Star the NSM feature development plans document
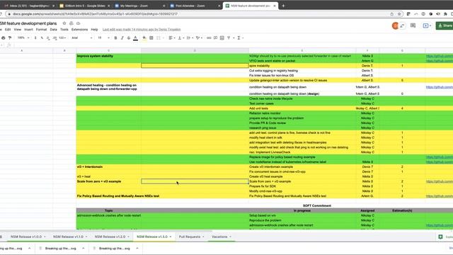This screenshot has width=453, height=255. click(x=64, y=23)
